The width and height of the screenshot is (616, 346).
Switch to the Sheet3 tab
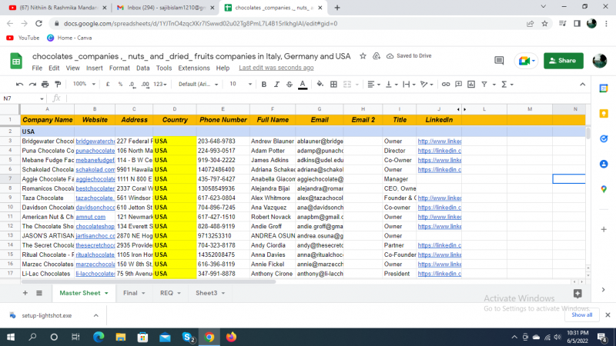pos(210,293)
